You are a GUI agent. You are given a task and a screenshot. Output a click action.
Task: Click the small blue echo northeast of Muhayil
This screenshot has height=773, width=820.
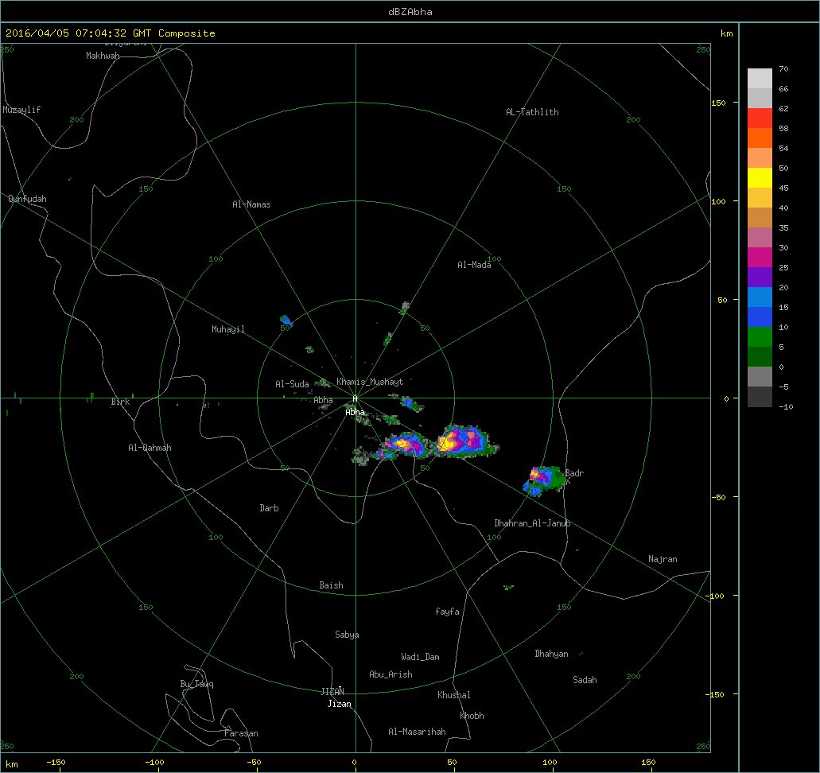click(286, 320)
